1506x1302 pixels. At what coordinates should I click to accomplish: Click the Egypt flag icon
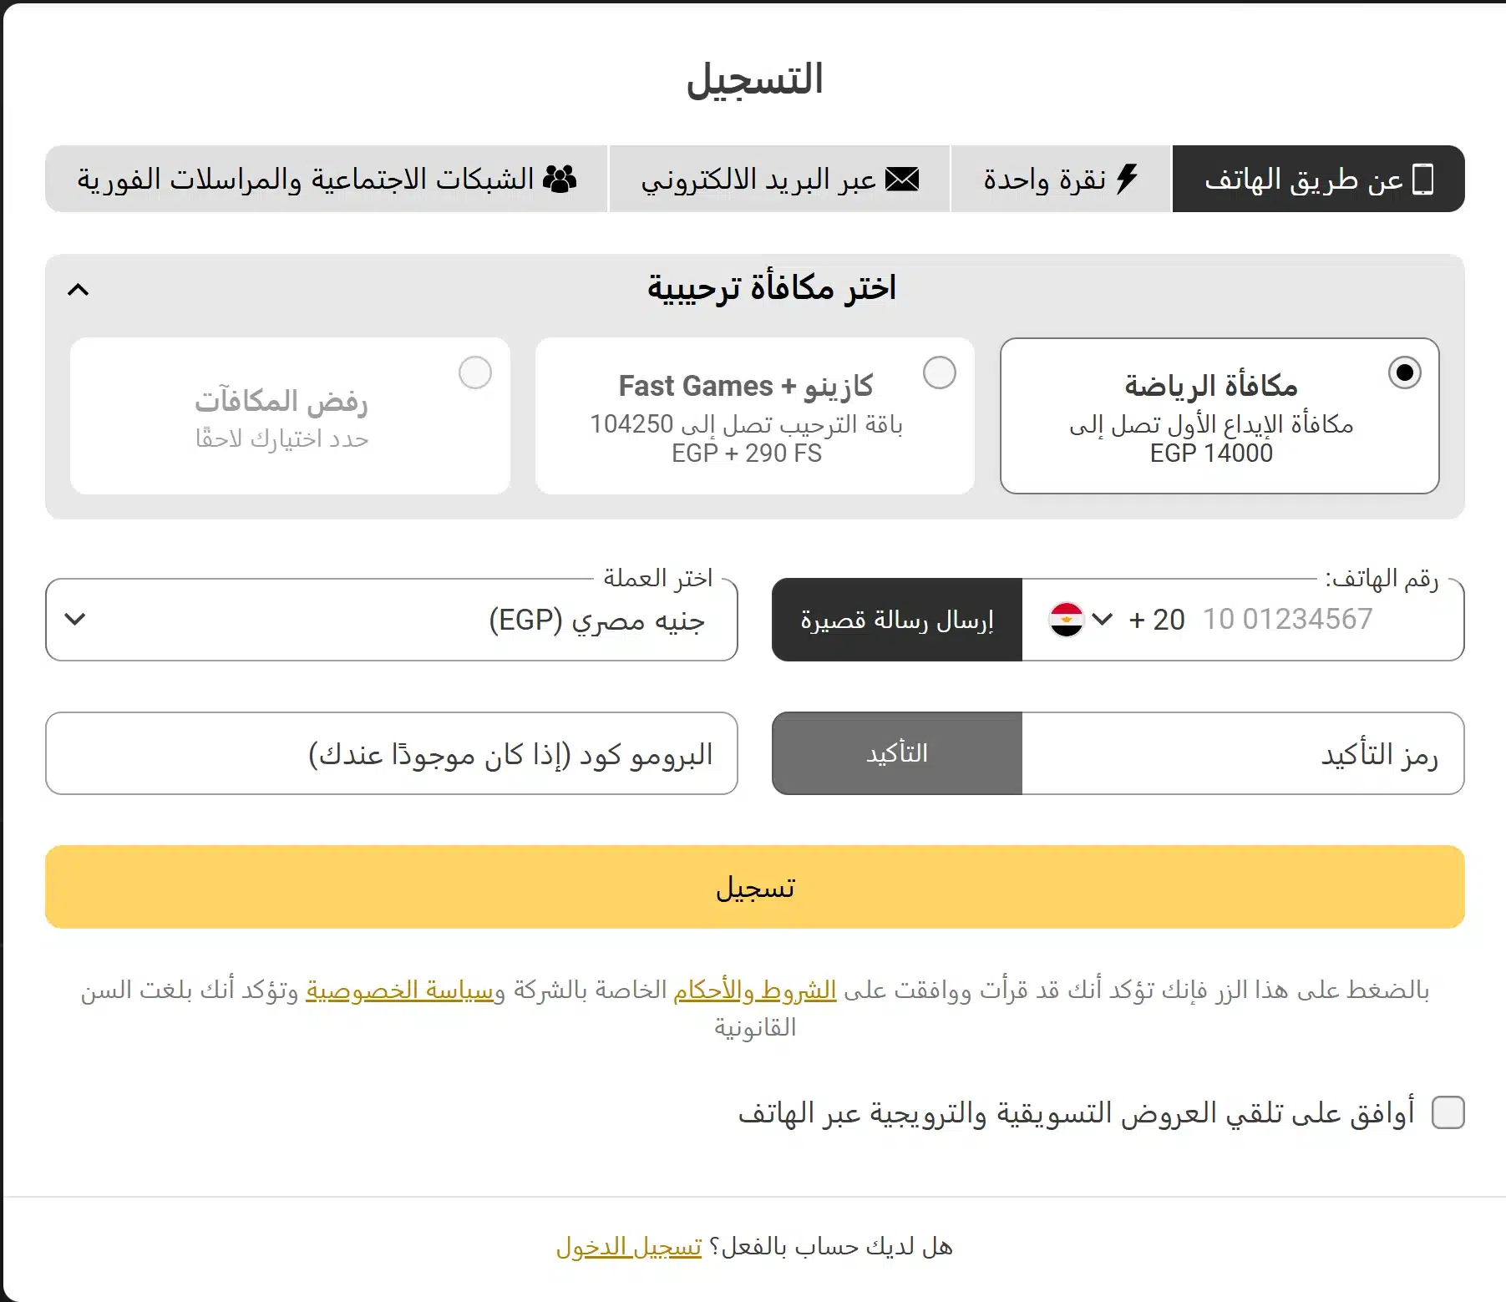coord(1066,620)
